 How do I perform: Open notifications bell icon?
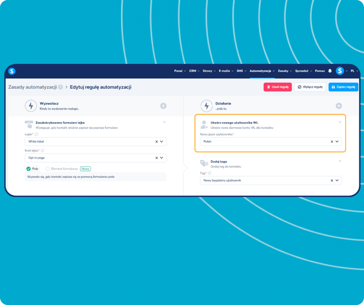tap(330, 71)
